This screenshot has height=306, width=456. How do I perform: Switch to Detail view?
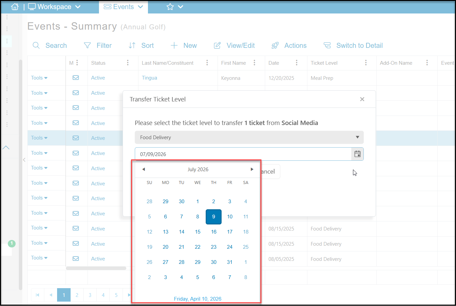pos(353,45)
